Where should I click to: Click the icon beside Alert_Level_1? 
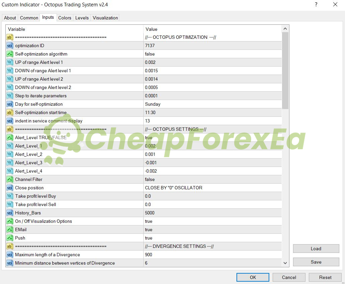point(10,146)
